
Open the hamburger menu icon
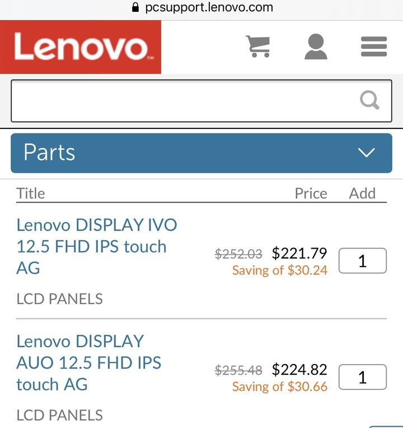pyautogui.click(x=374, y=47)
